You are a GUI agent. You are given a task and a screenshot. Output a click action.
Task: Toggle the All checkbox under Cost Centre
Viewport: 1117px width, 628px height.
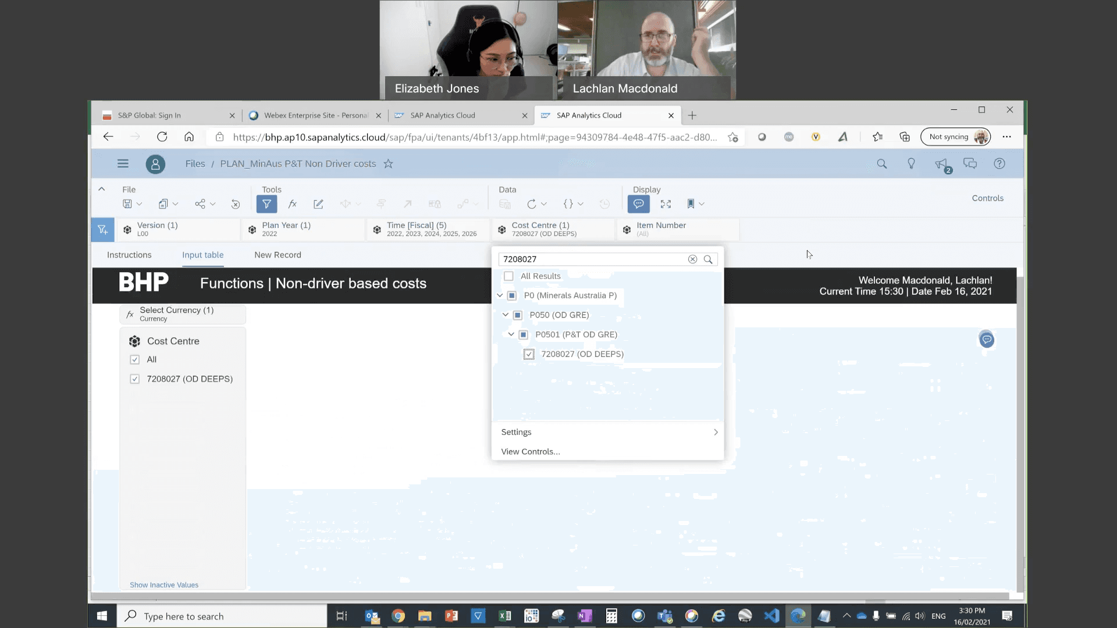135,359
